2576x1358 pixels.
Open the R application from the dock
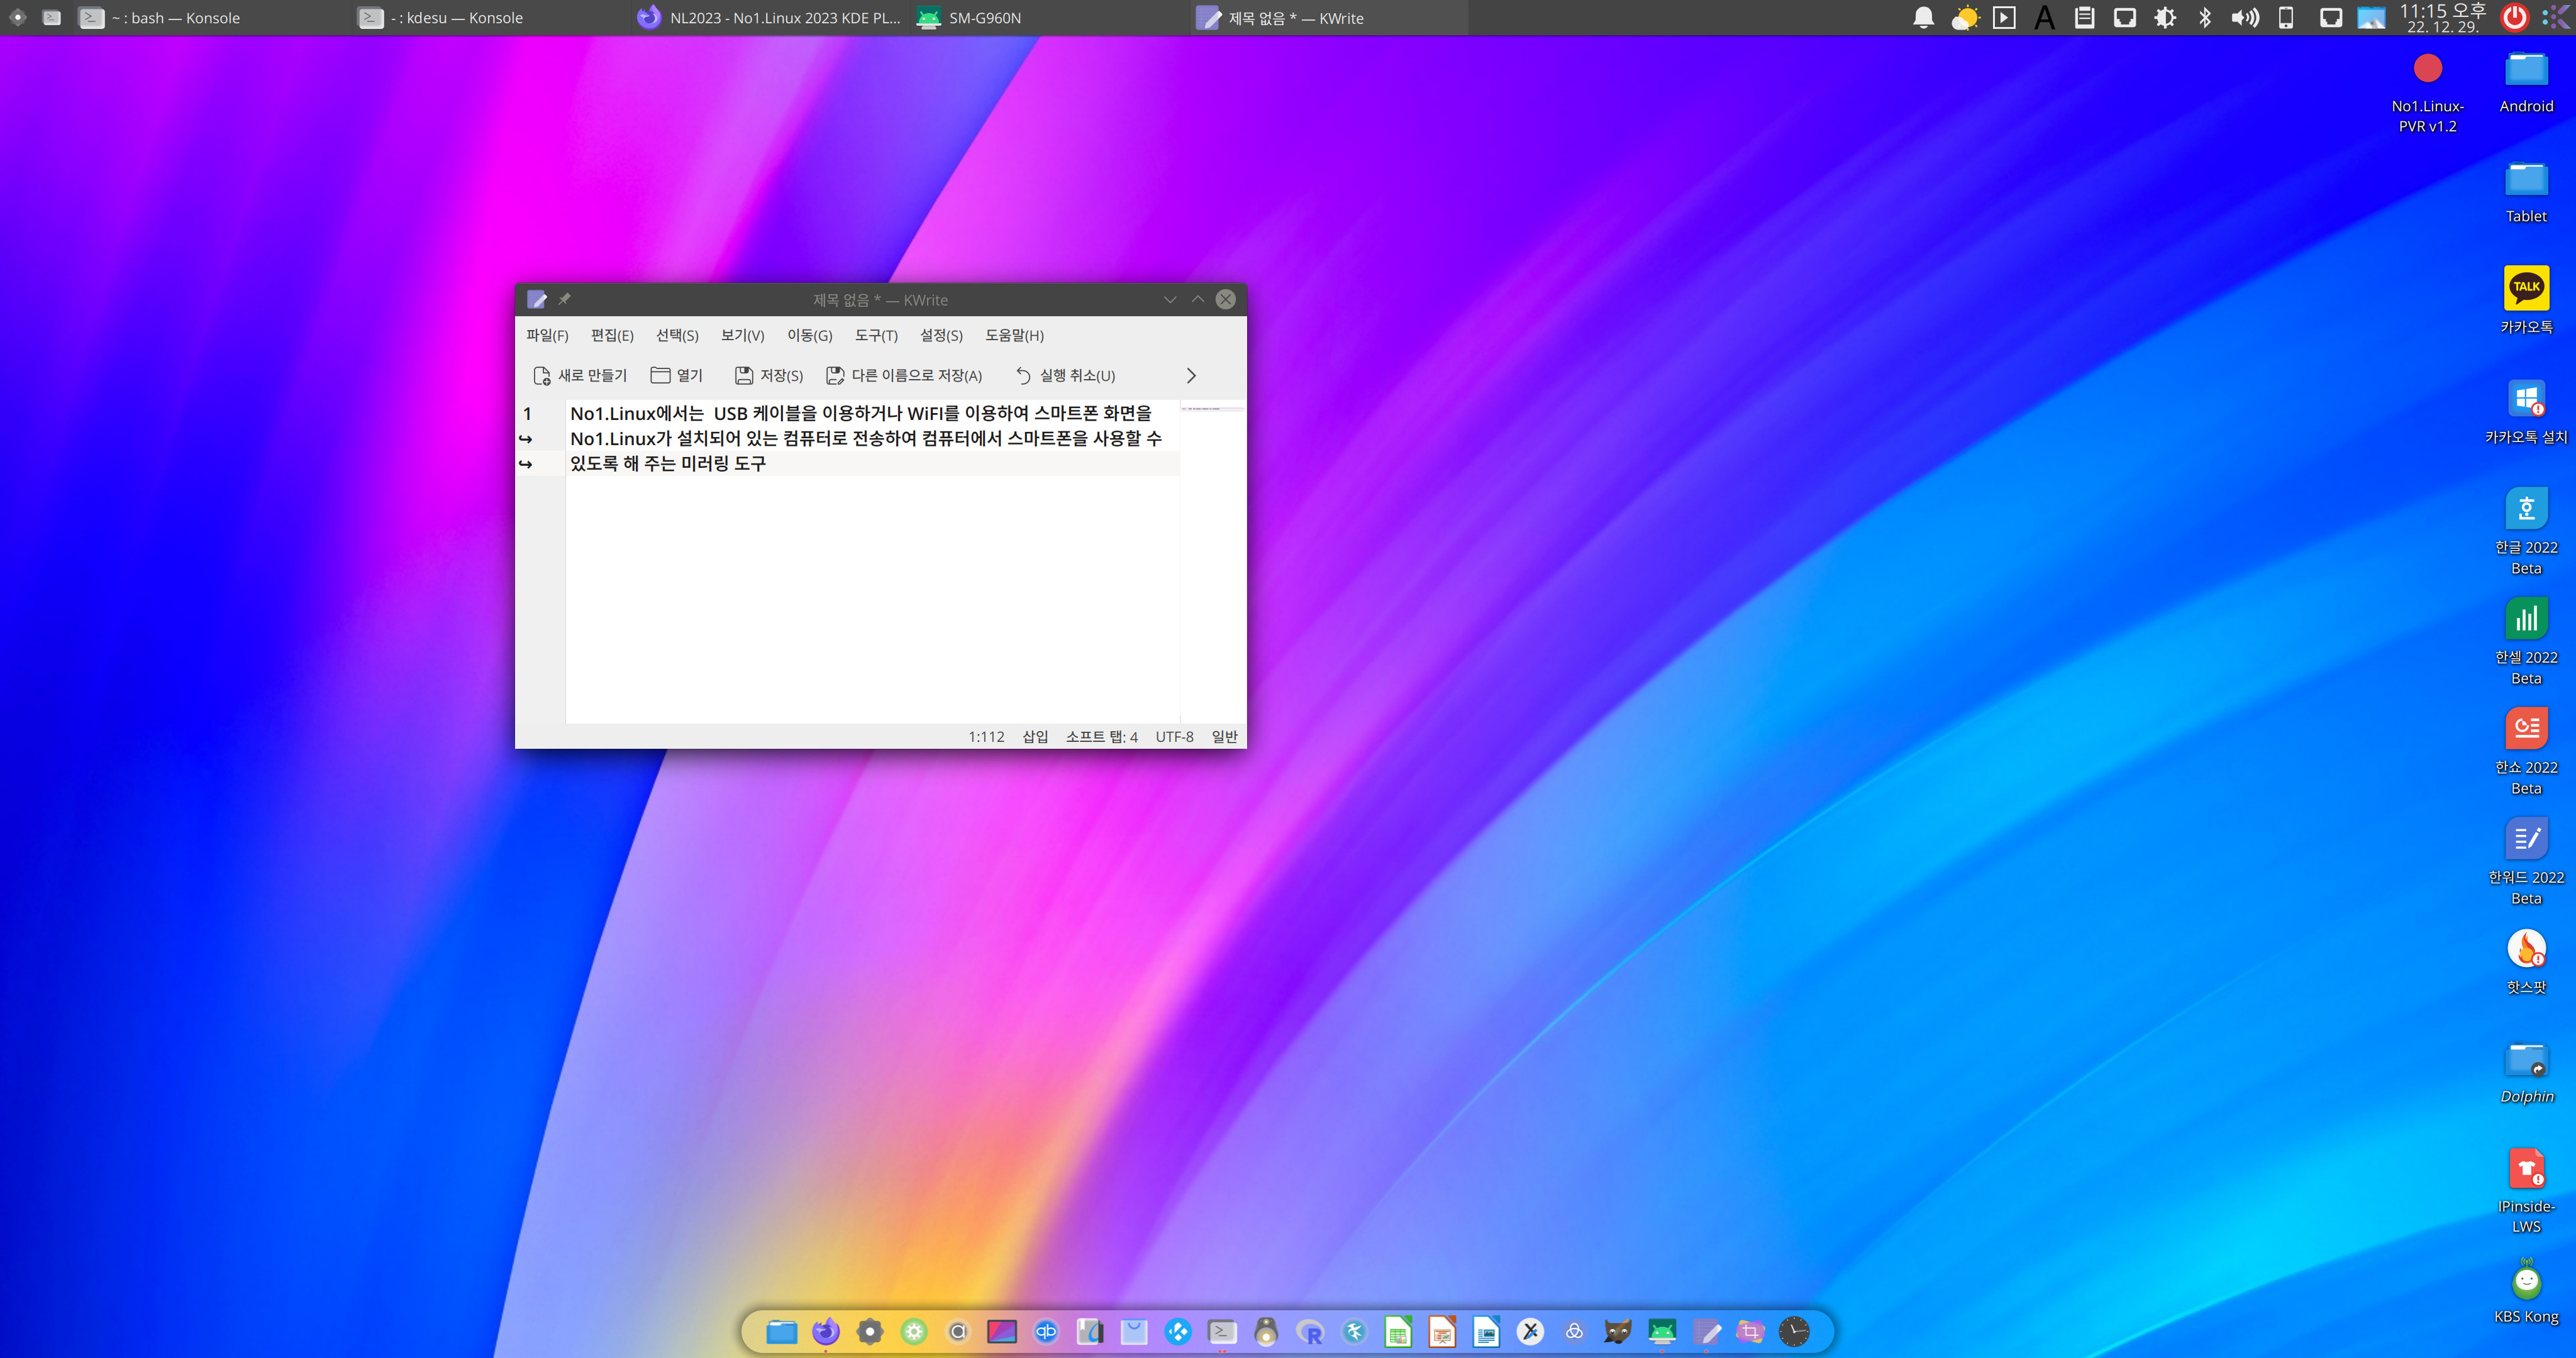(1310, 1331)
